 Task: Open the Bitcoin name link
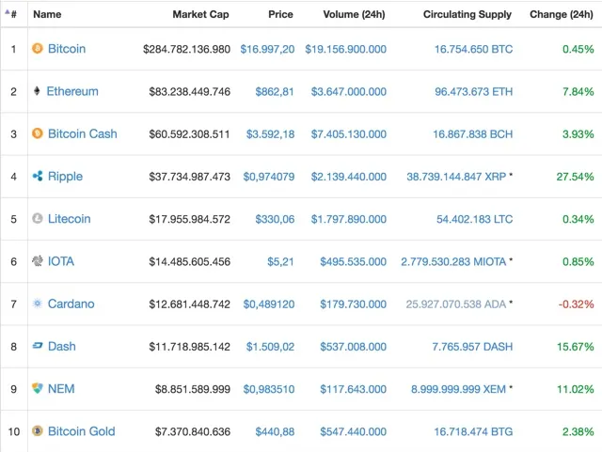point(67,49)
